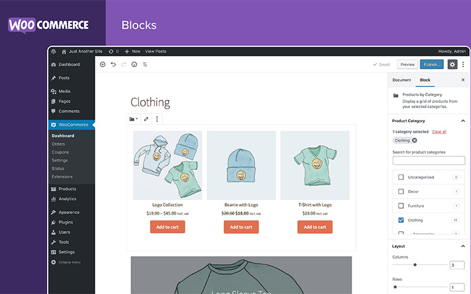Image resolution: width=471 pixels, height=294 pixels.
Task: Click the Redo arrow icon
Action: tap(124, 64)
